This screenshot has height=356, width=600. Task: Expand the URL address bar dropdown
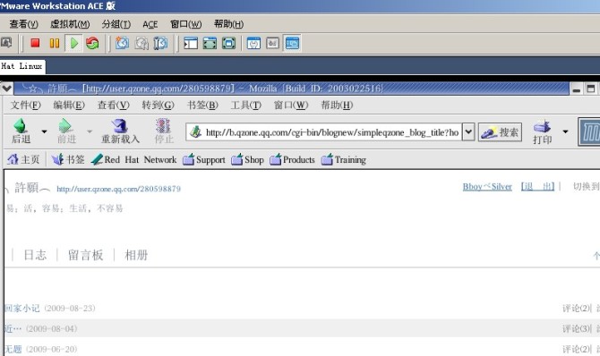tap(468, 132)
